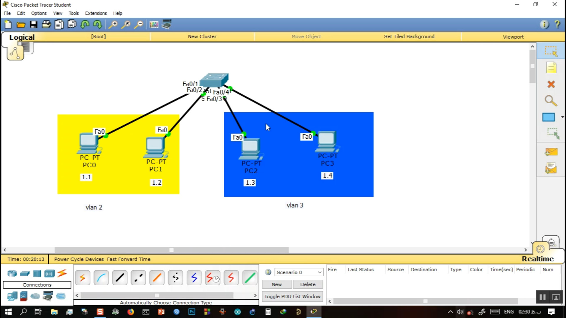
Task: Click the switch device in the topology
Action: tap(214, 80)
